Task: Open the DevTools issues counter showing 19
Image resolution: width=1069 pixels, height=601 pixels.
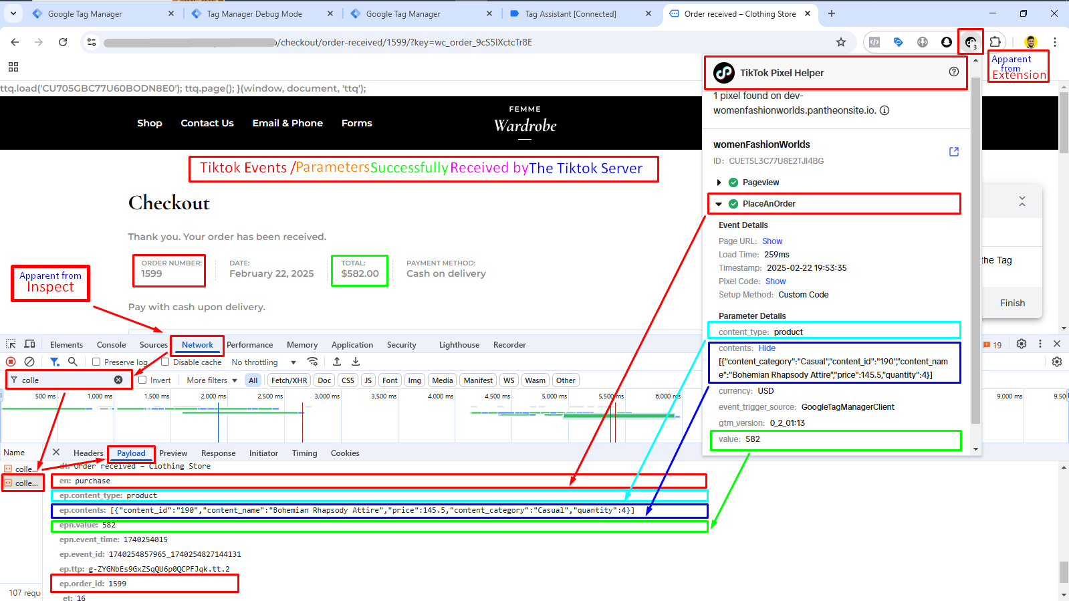Action: click(993, 345)
